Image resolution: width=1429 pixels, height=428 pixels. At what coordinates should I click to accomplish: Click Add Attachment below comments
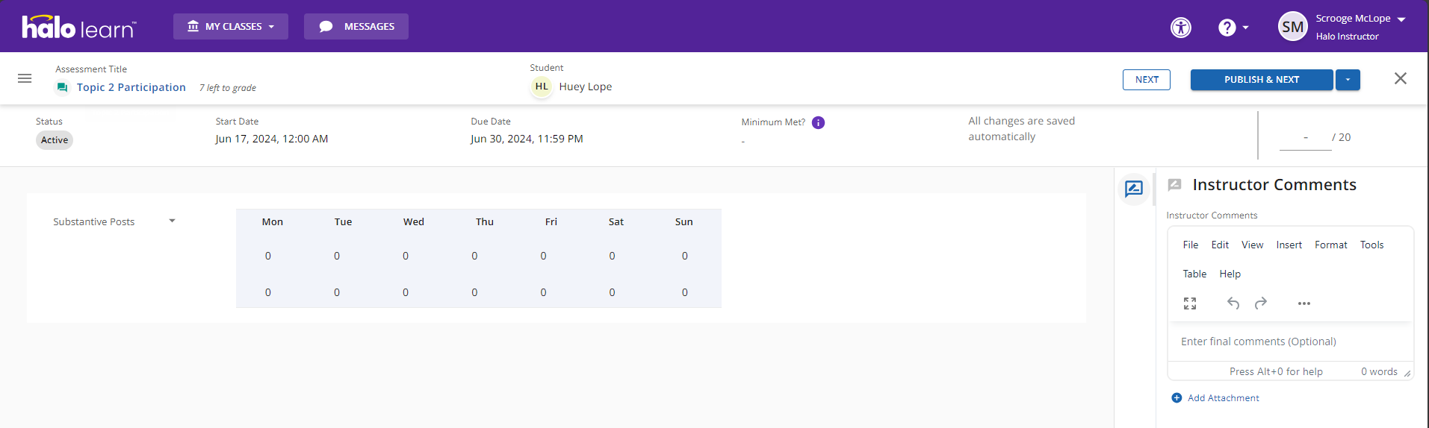[1223, 398]
